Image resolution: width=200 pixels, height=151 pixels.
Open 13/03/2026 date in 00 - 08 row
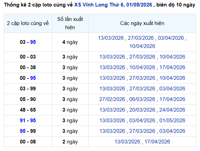coord(127,142)
